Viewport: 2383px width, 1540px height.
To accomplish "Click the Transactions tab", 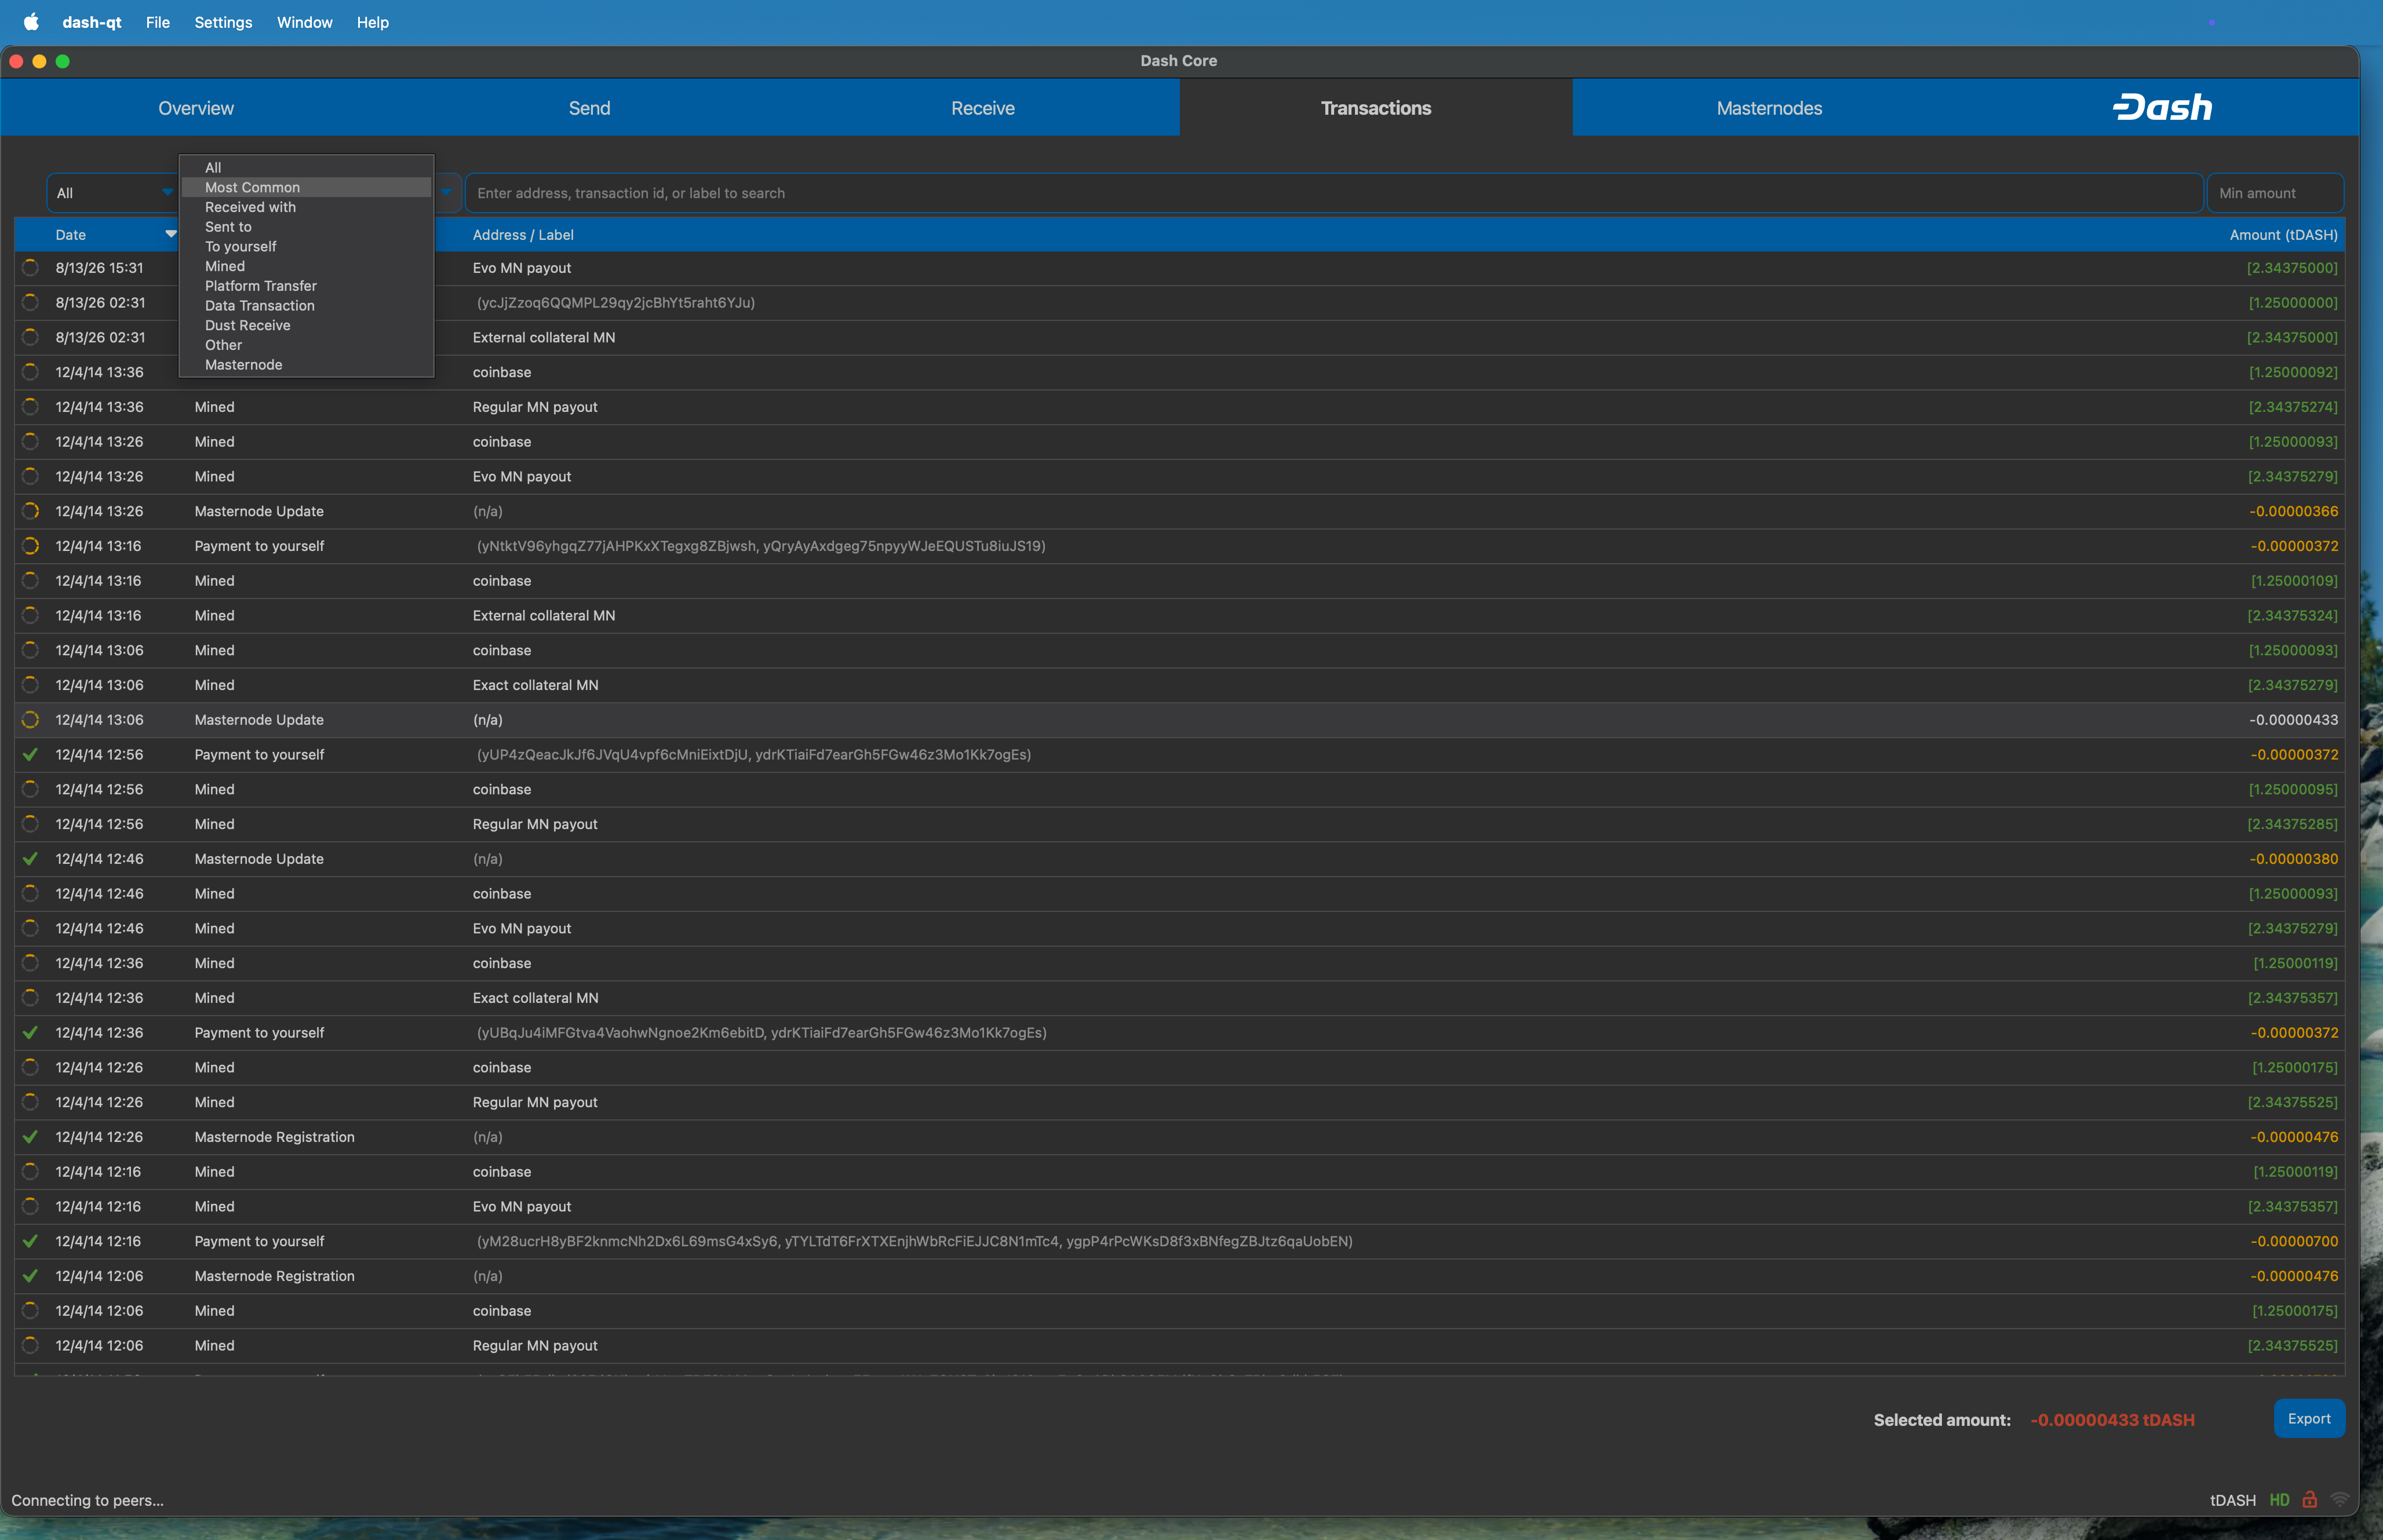I will pos(1376,108).
